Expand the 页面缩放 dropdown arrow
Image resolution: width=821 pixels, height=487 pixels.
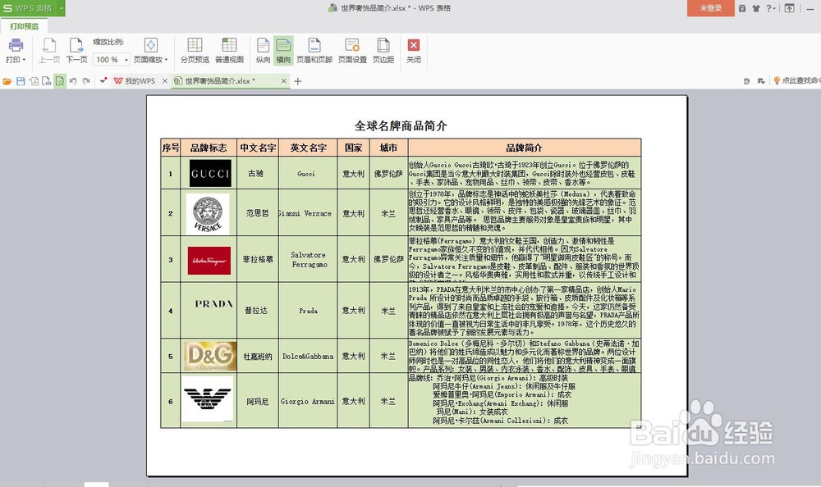click(167, 60)
